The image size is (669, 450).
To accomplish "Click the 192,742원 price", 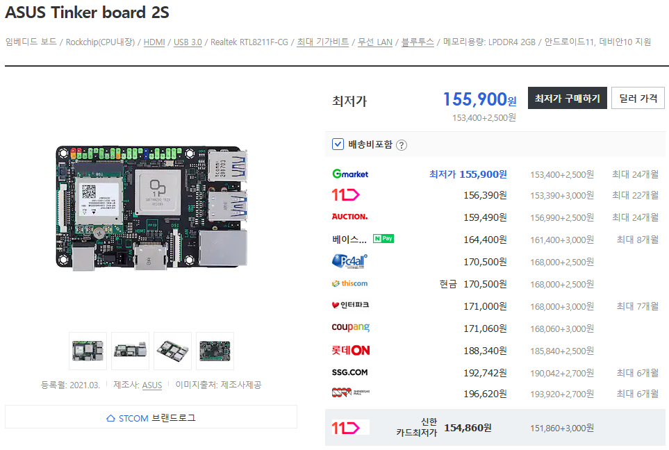I will pos(485,373).
